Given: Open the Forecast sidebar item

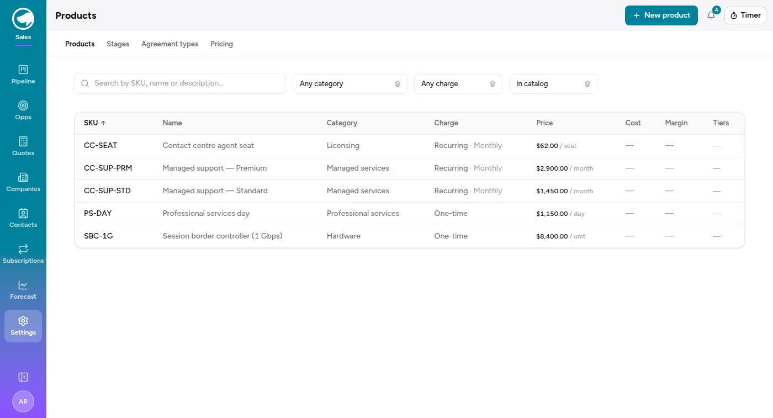Looking at the screenshot, I should pyautogui.click(x=23, y=289).
